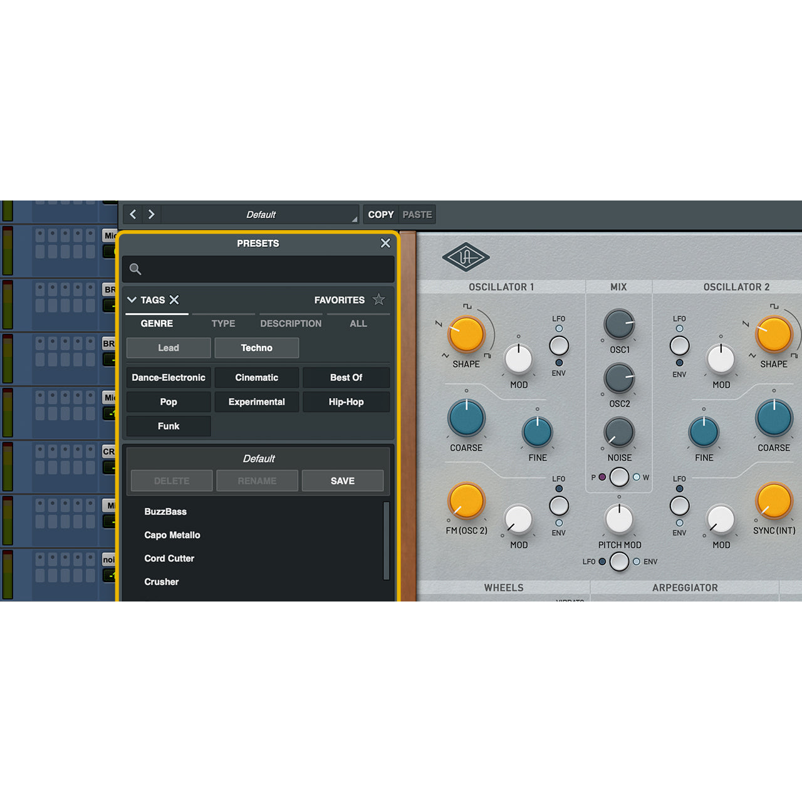Switch to the ALL tab
Viewport: 802px width, 802px height.
(x=358, y=323)
